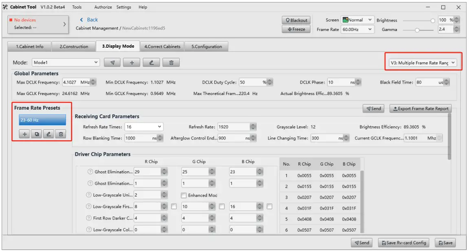Click the send mode icon beside Mode1
Screen dimensions: 469x252
point(112,62)
